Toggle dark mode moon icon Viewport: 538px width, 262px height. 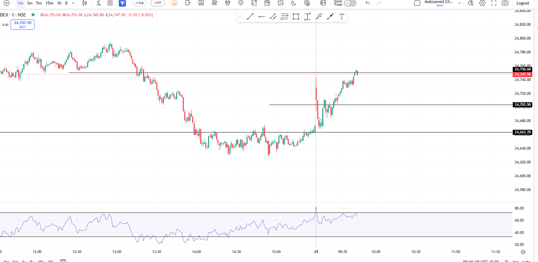pyautogui.click(x=294, y=3)
